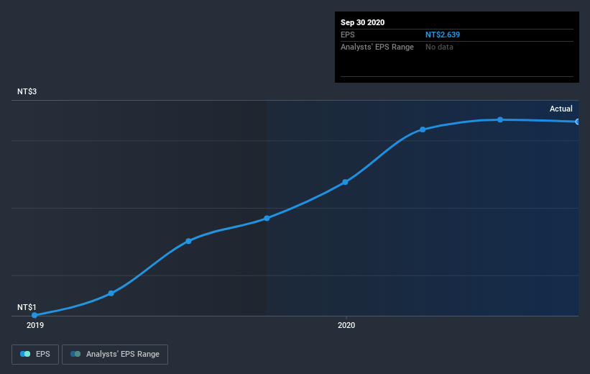Toggle the Analysts' EPS Range legend
The height and width of the screenshot is (374, 590).
click(x=115, y=355)
